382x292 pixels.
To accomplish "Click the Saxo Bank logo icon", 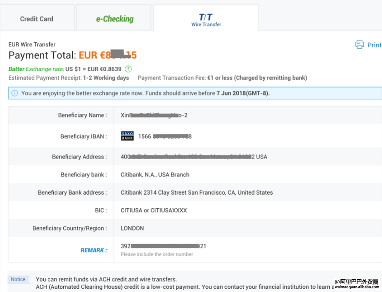I will coord(127,136).
